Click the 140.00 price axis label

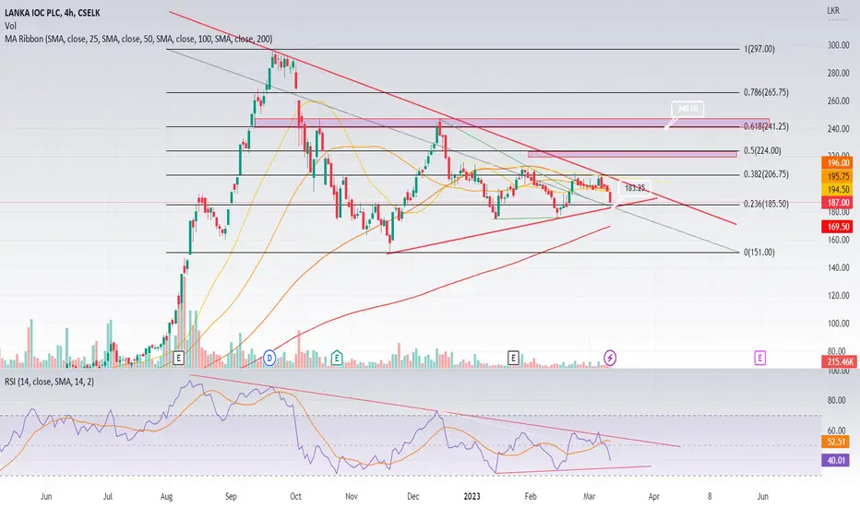click(839, 268)
